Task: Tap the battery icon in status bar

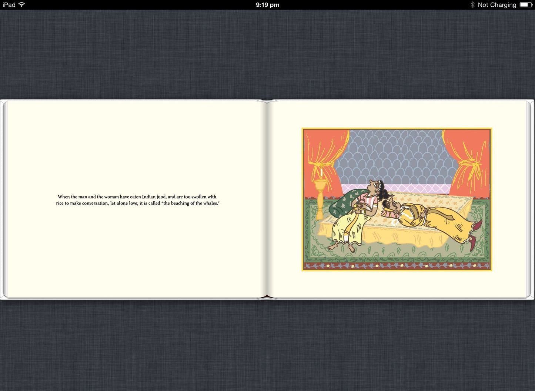Action: pos(526,4)
